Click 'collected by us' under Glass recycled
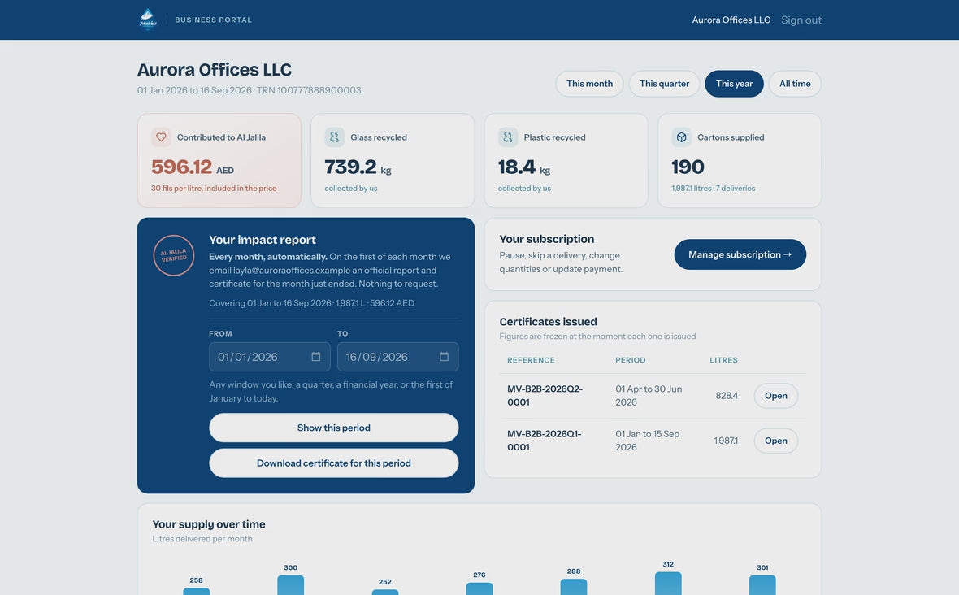 350,189
